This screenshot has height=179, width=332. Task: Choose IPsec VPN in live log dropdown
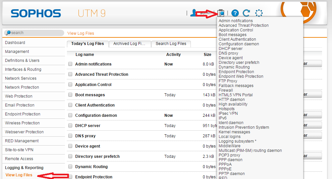[x=228, y=113]
